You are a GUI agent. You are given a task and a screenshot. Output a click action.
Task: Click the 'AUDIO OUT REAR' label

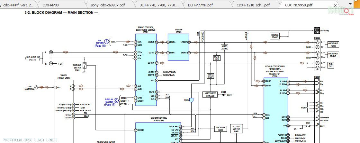click(333, 44)
